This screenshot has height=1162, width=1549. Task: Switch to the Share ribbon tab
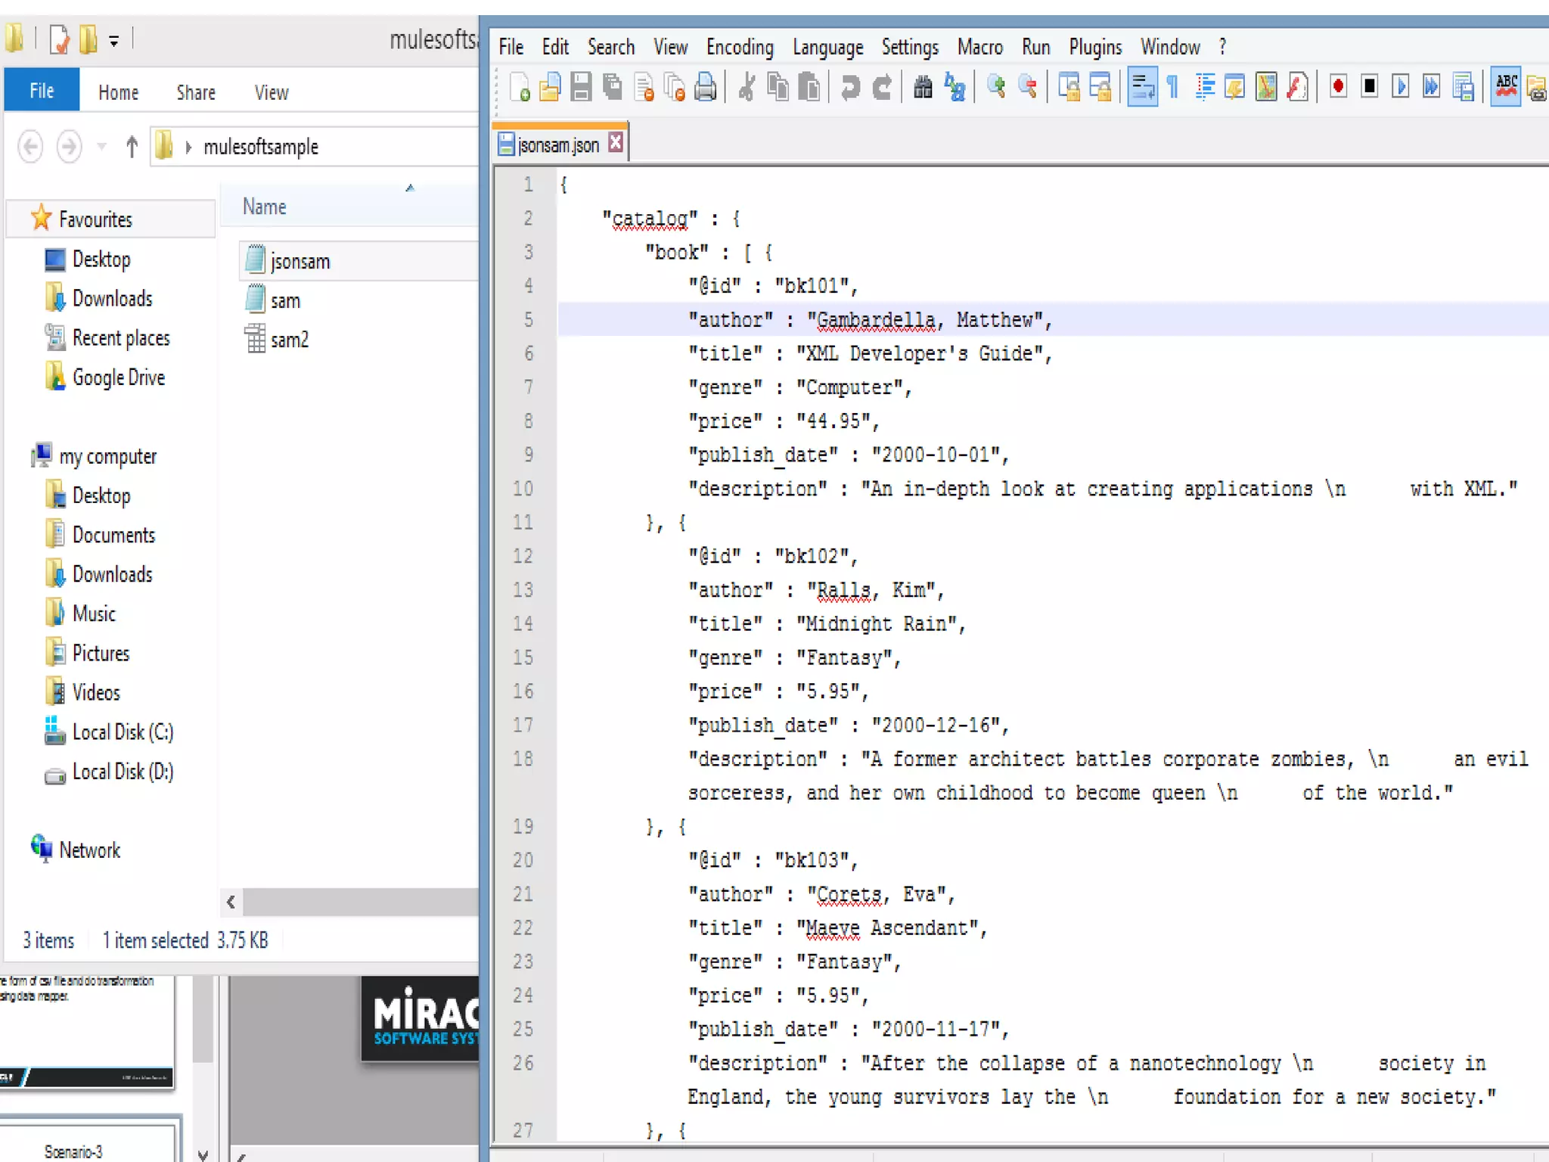click(196, 92)
